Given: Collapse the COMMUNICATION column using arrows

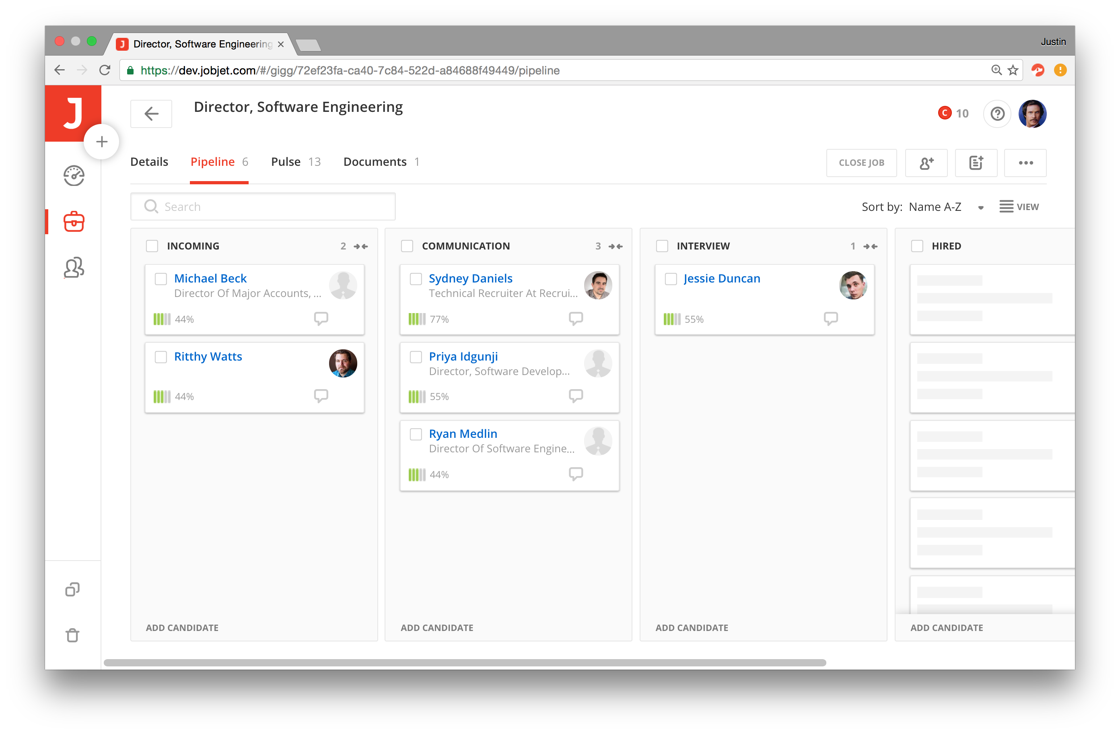Looking at the screenshot, I should (615, 246).
